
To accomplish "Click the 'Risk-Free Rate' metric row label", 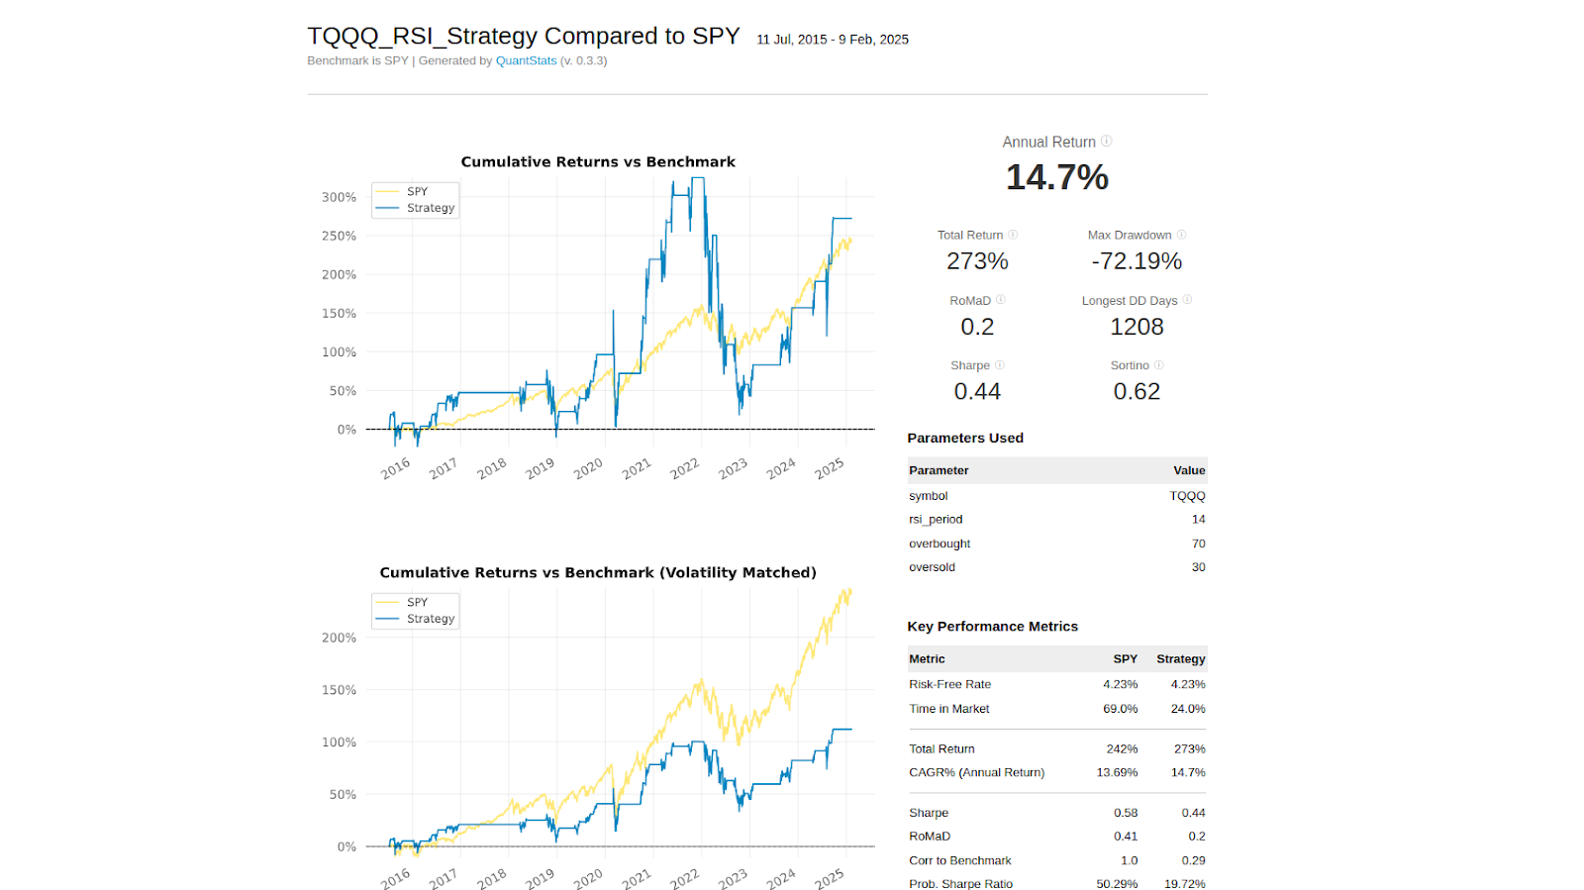I will click(x=949, y=684).
